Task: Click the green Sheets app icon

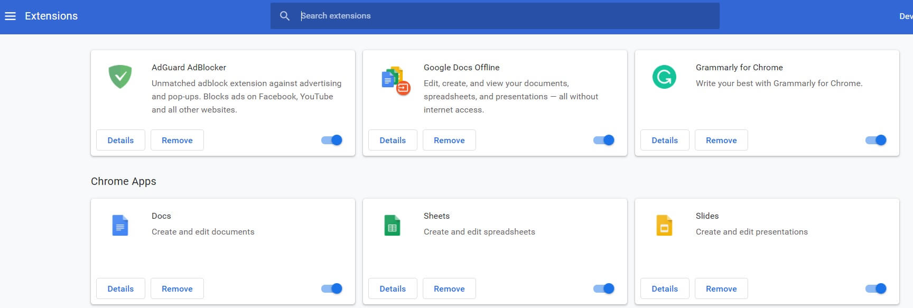Action: tap(392, 226)
